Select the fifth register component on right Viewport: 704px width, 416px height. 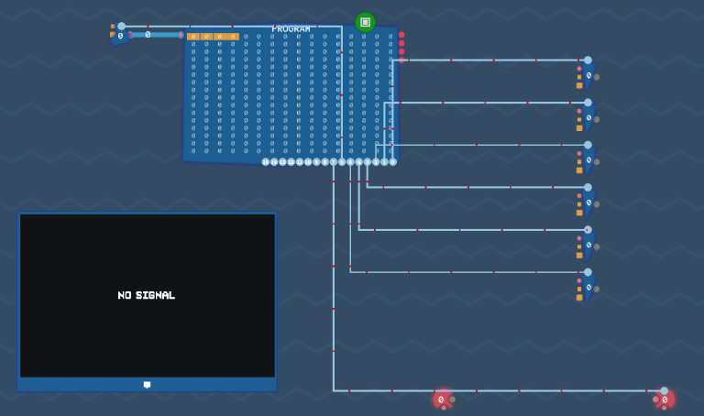coord(588,245)
